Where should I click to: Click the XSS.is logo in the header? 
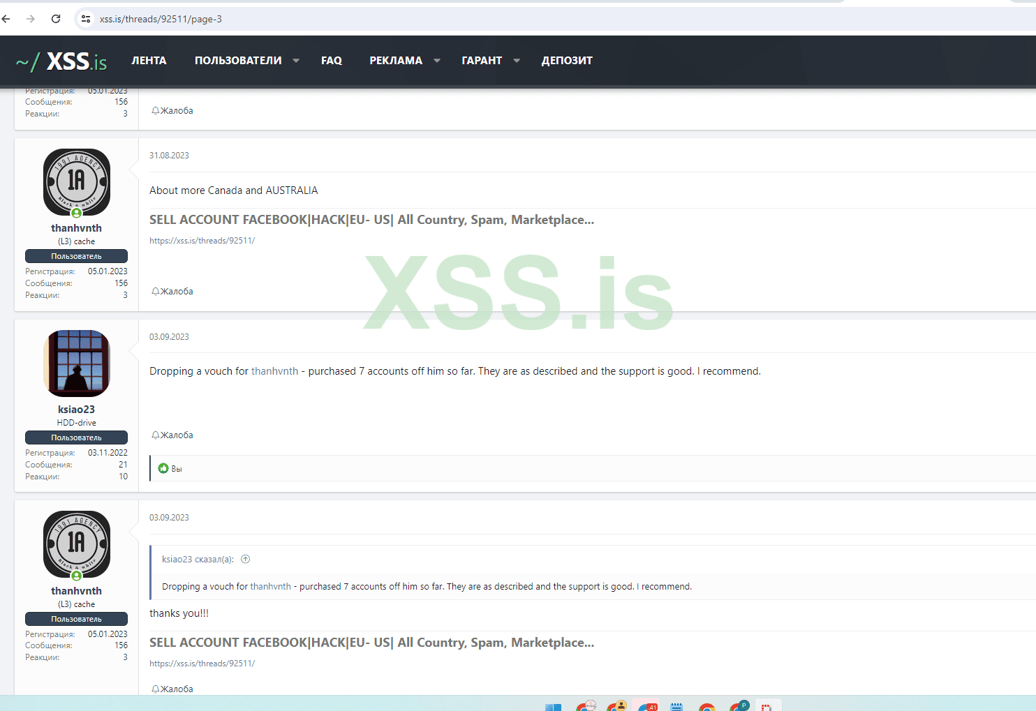61,61
